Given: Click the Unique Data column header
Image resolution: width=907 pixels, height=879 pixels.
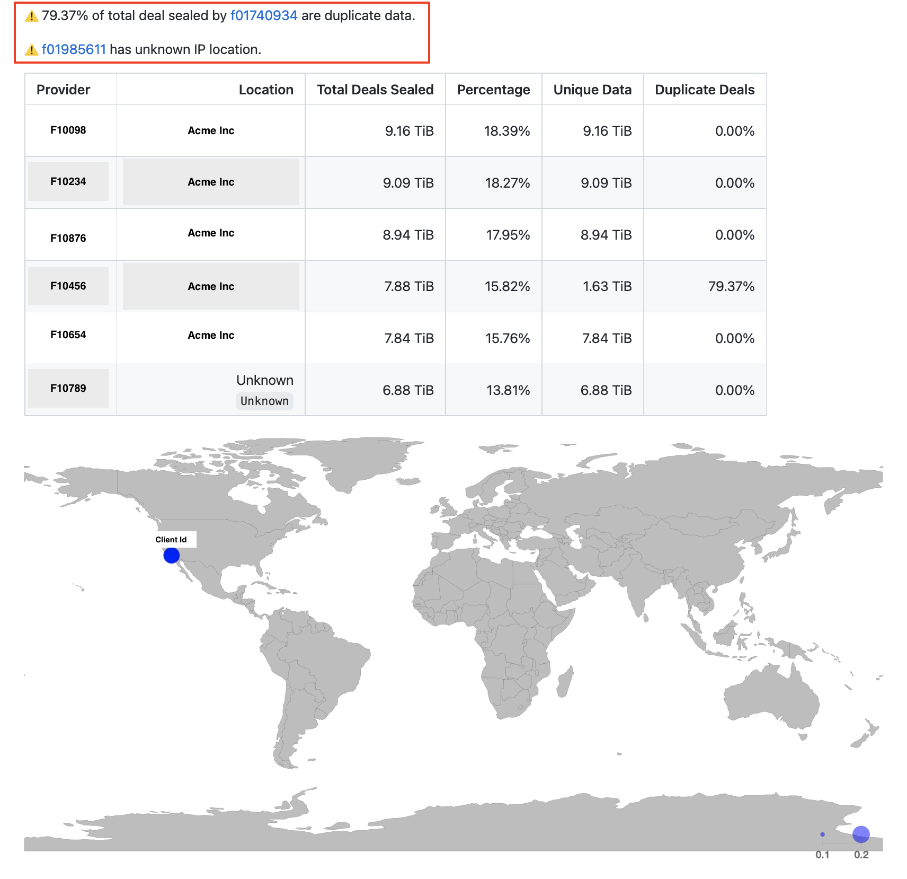Looking at the screenshot, I should click(x=592, y=90).
